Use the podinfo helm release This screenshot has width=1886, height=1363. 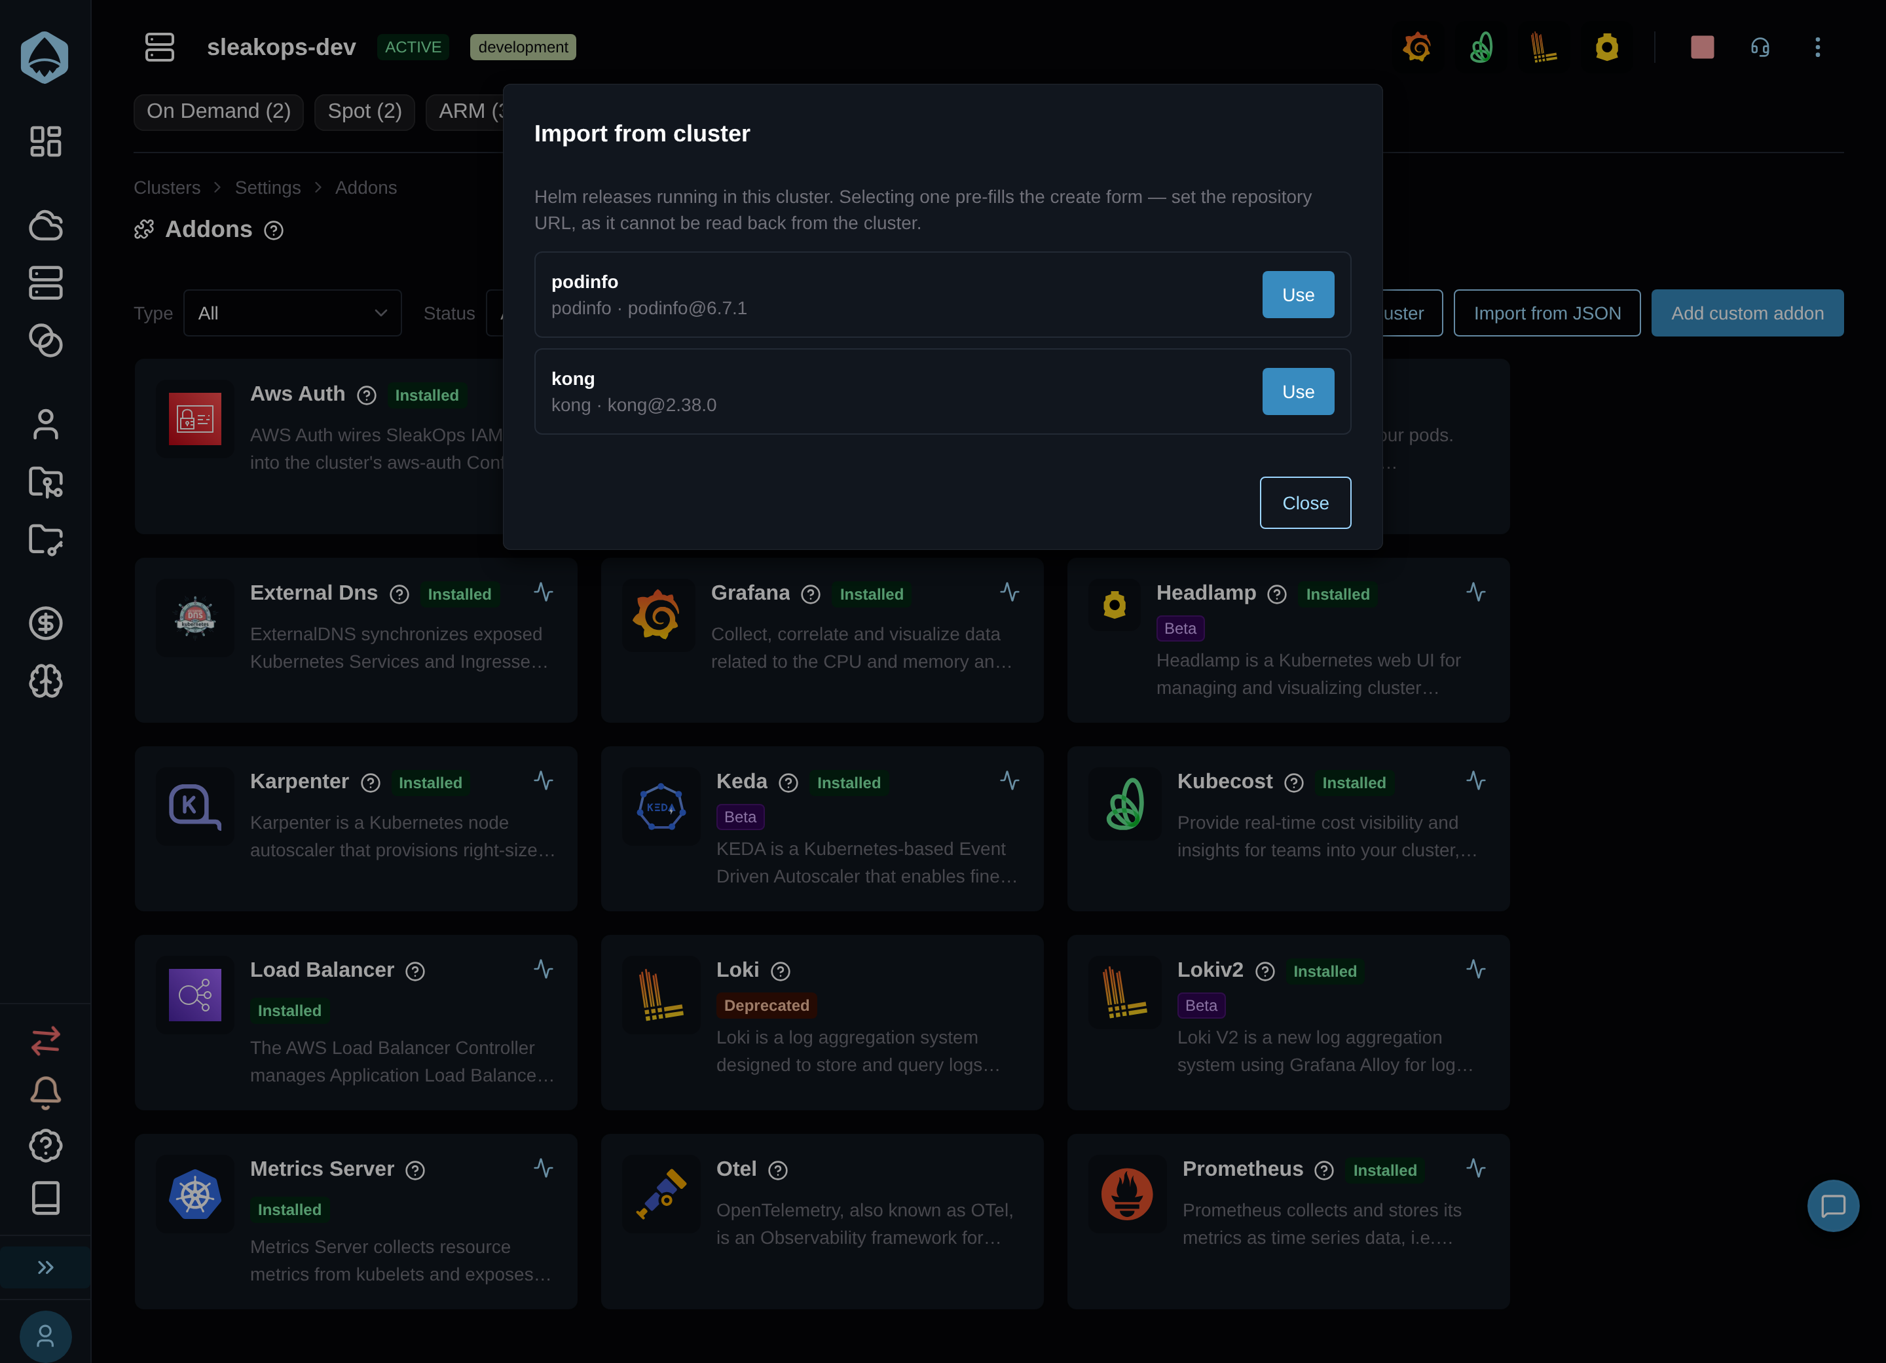pos(1298,294)
